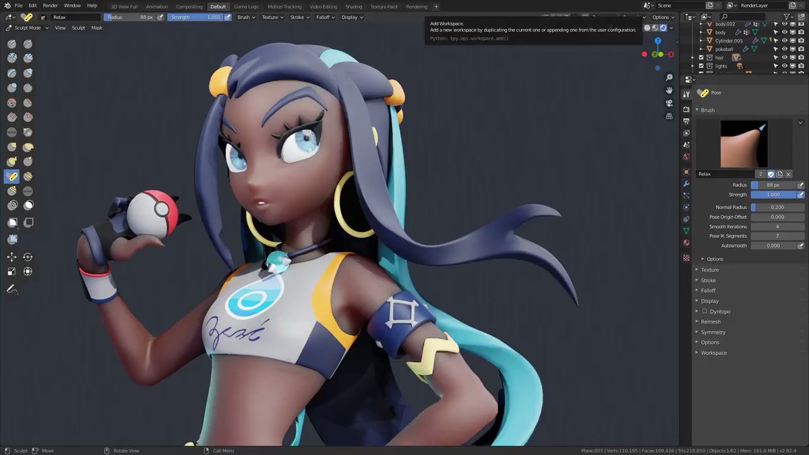Toggle pressure sensitivity for header Radius
Viewport: 809px width, 455px height.
point(160,17)
